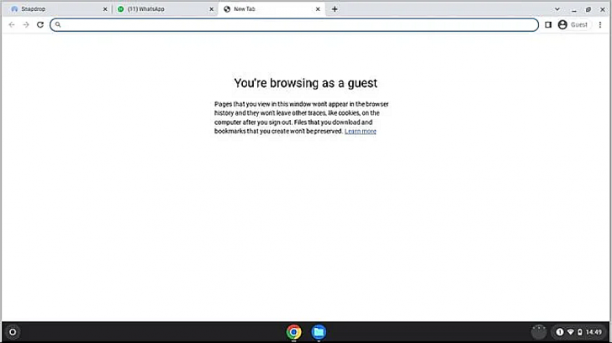Reload the current page
Viewport: 612px width, 343px height.
pos(40,25)
